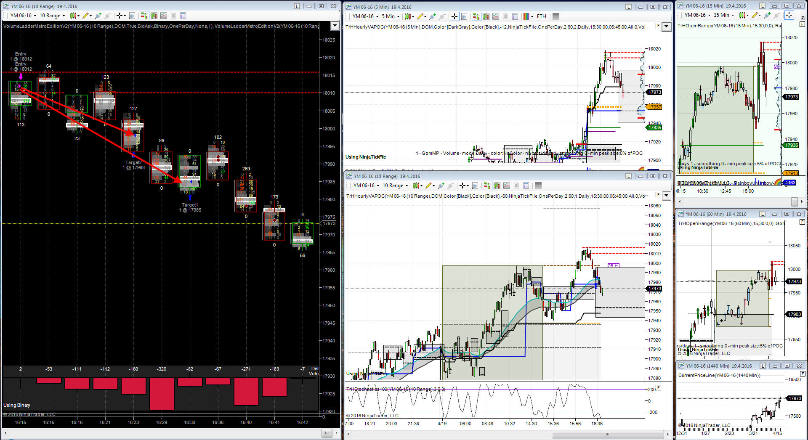Click horizontal scrollbar thumb in 15 Min chart
Viewport: 808px width, 440px height.
(795, 201)
